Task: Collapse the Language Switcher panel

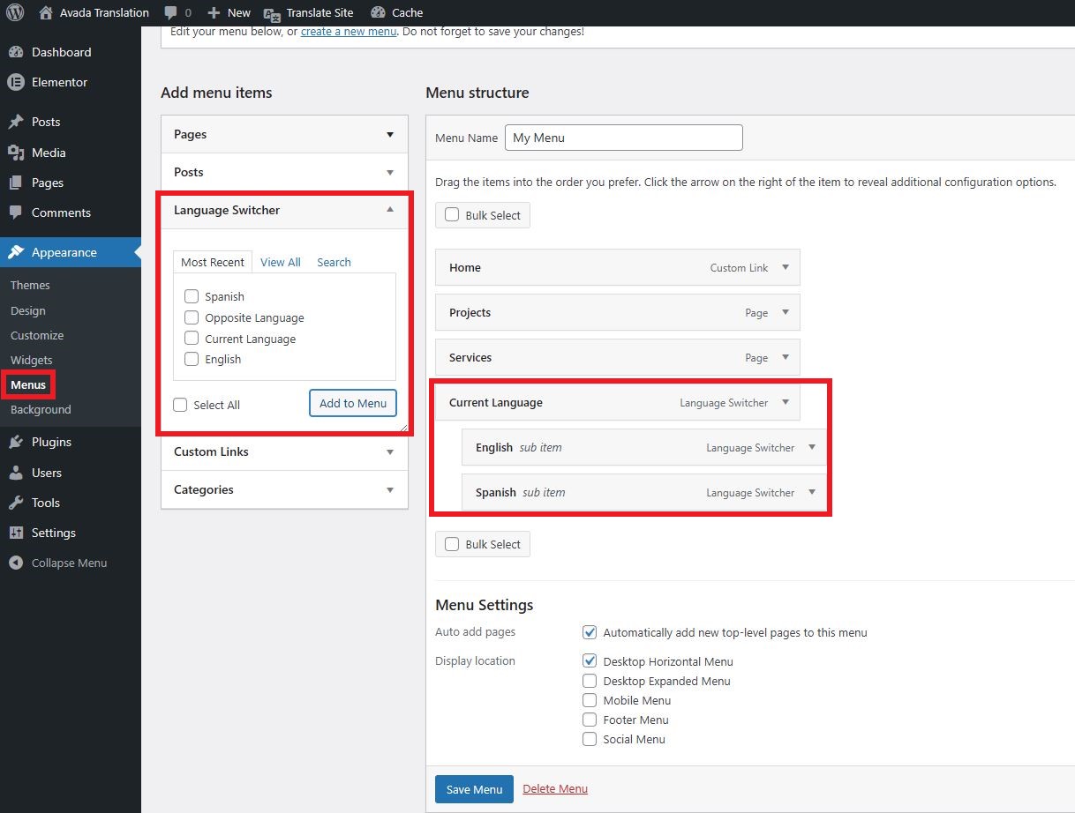Action: click(x=389, y=211)
